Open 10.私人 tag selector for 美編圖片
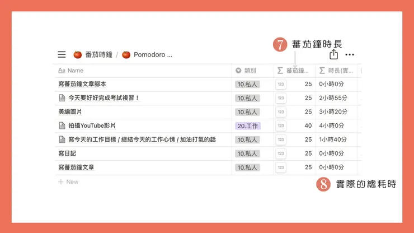 247,112
